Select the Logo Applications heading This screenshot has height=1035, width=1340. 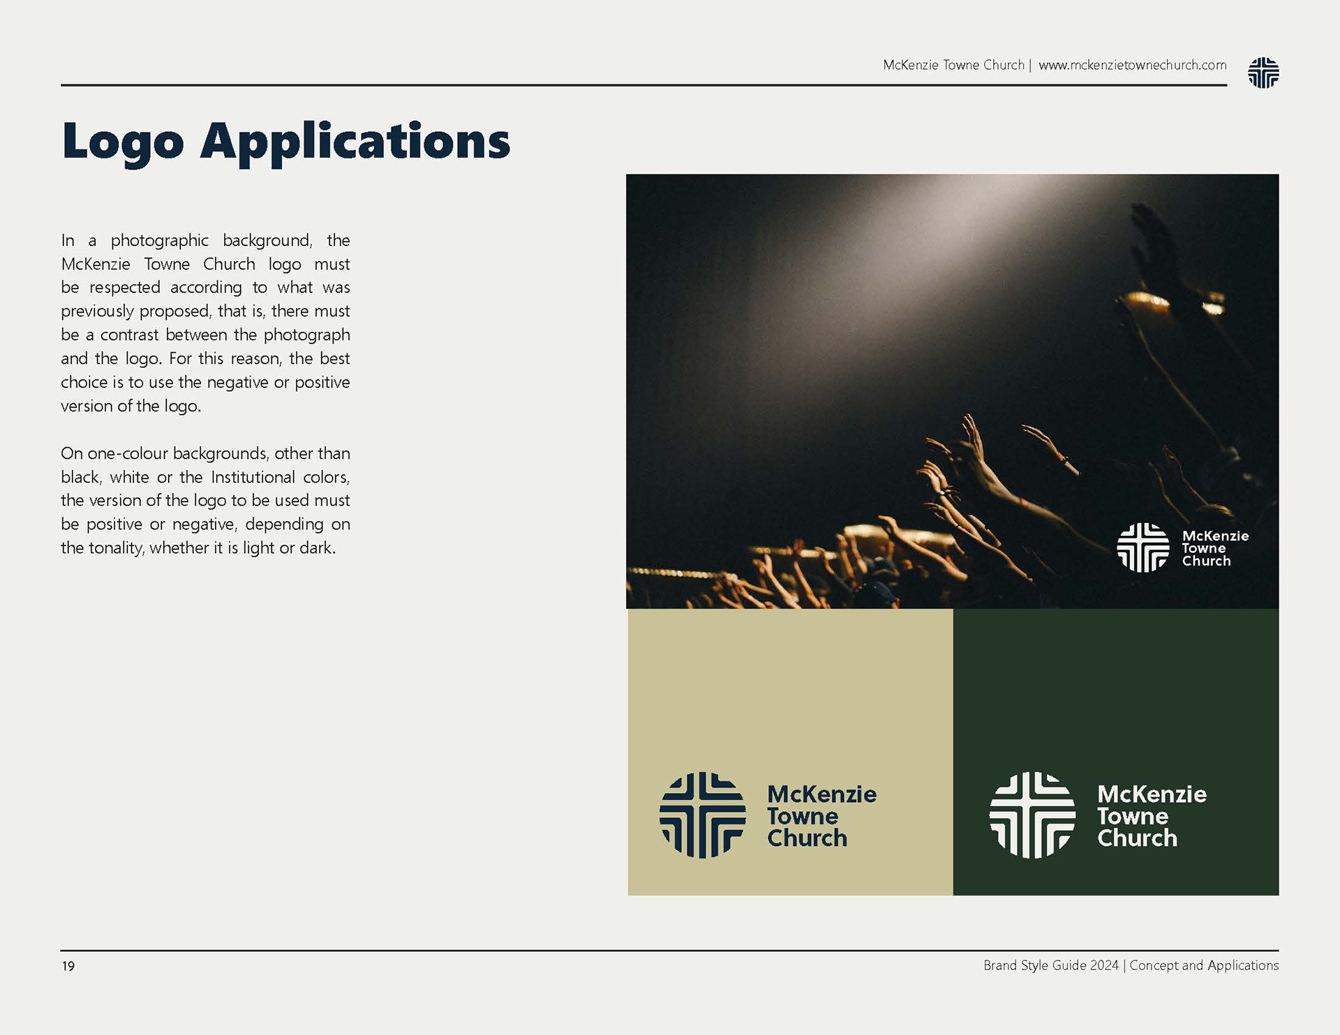[x=286, y=142]
